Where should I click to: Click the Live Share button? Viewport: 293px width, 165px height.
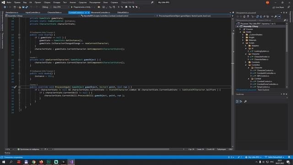coord(278,7)
